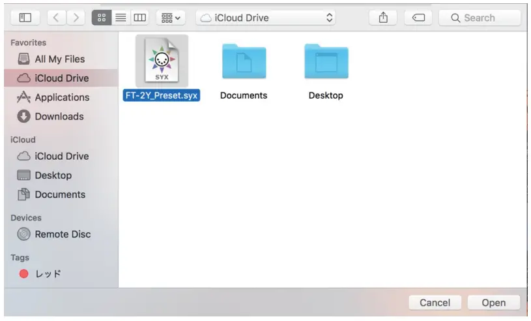Open Downloads in the sidebar
The image size is (531, 321).
(61, 116)
